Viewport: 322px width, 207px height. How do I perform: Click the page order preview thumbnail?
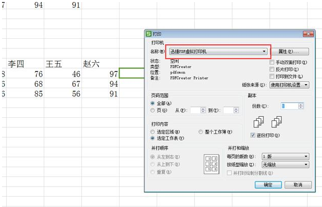click(211, 164)
